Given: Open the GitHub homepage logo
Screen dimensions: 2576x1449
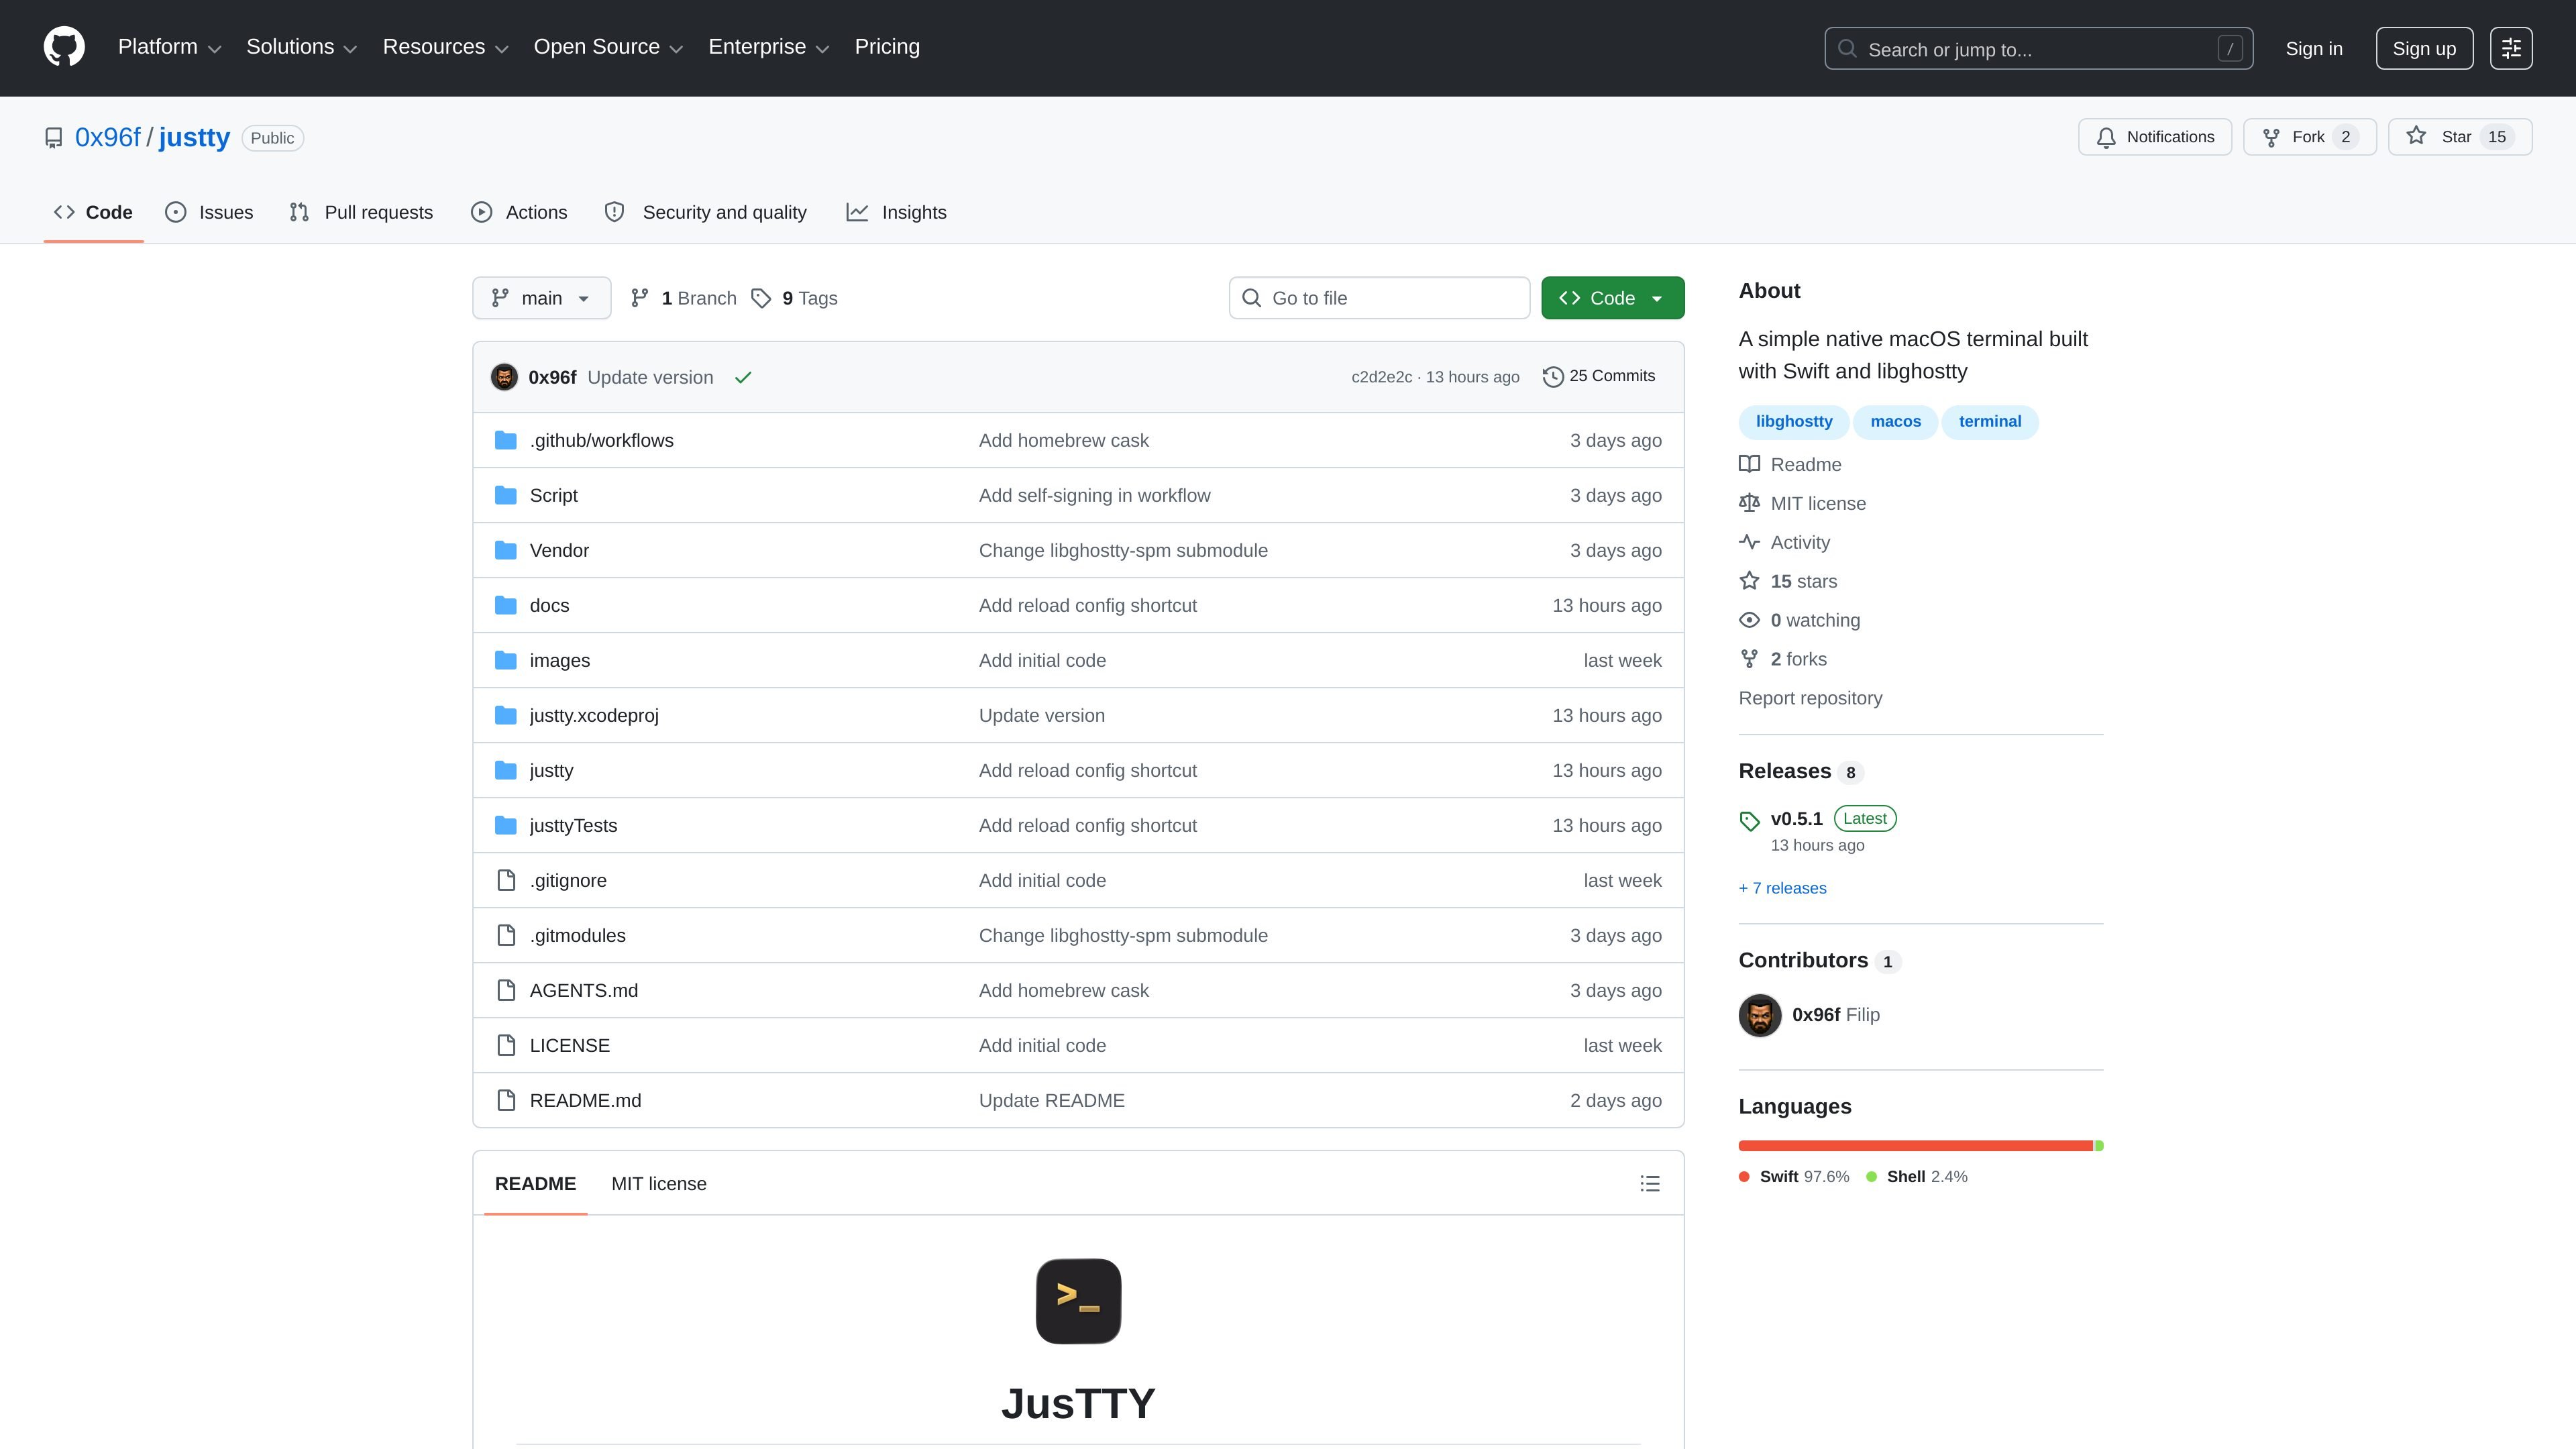Looking at the screenshot, I should 64,47.
